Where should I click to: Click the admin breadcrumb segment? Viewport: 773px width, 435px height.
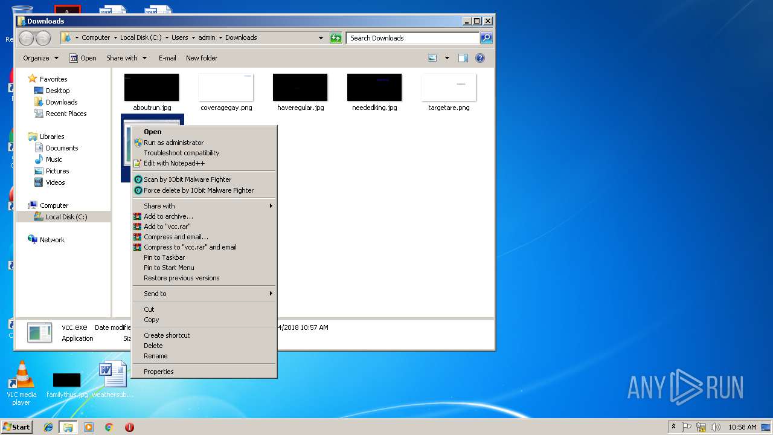(207, 37)
